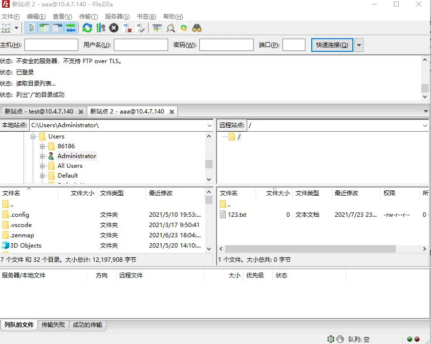Screen dimensions: 431x344
Task: Toggle remote directory tree icon
Action: pos(58,28)
